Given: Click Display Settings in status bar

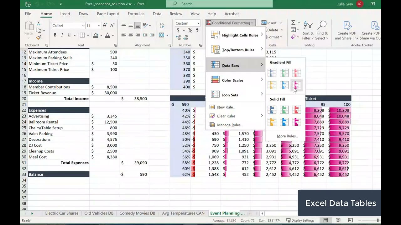Looking at the screenshot, I should [300, 220].
